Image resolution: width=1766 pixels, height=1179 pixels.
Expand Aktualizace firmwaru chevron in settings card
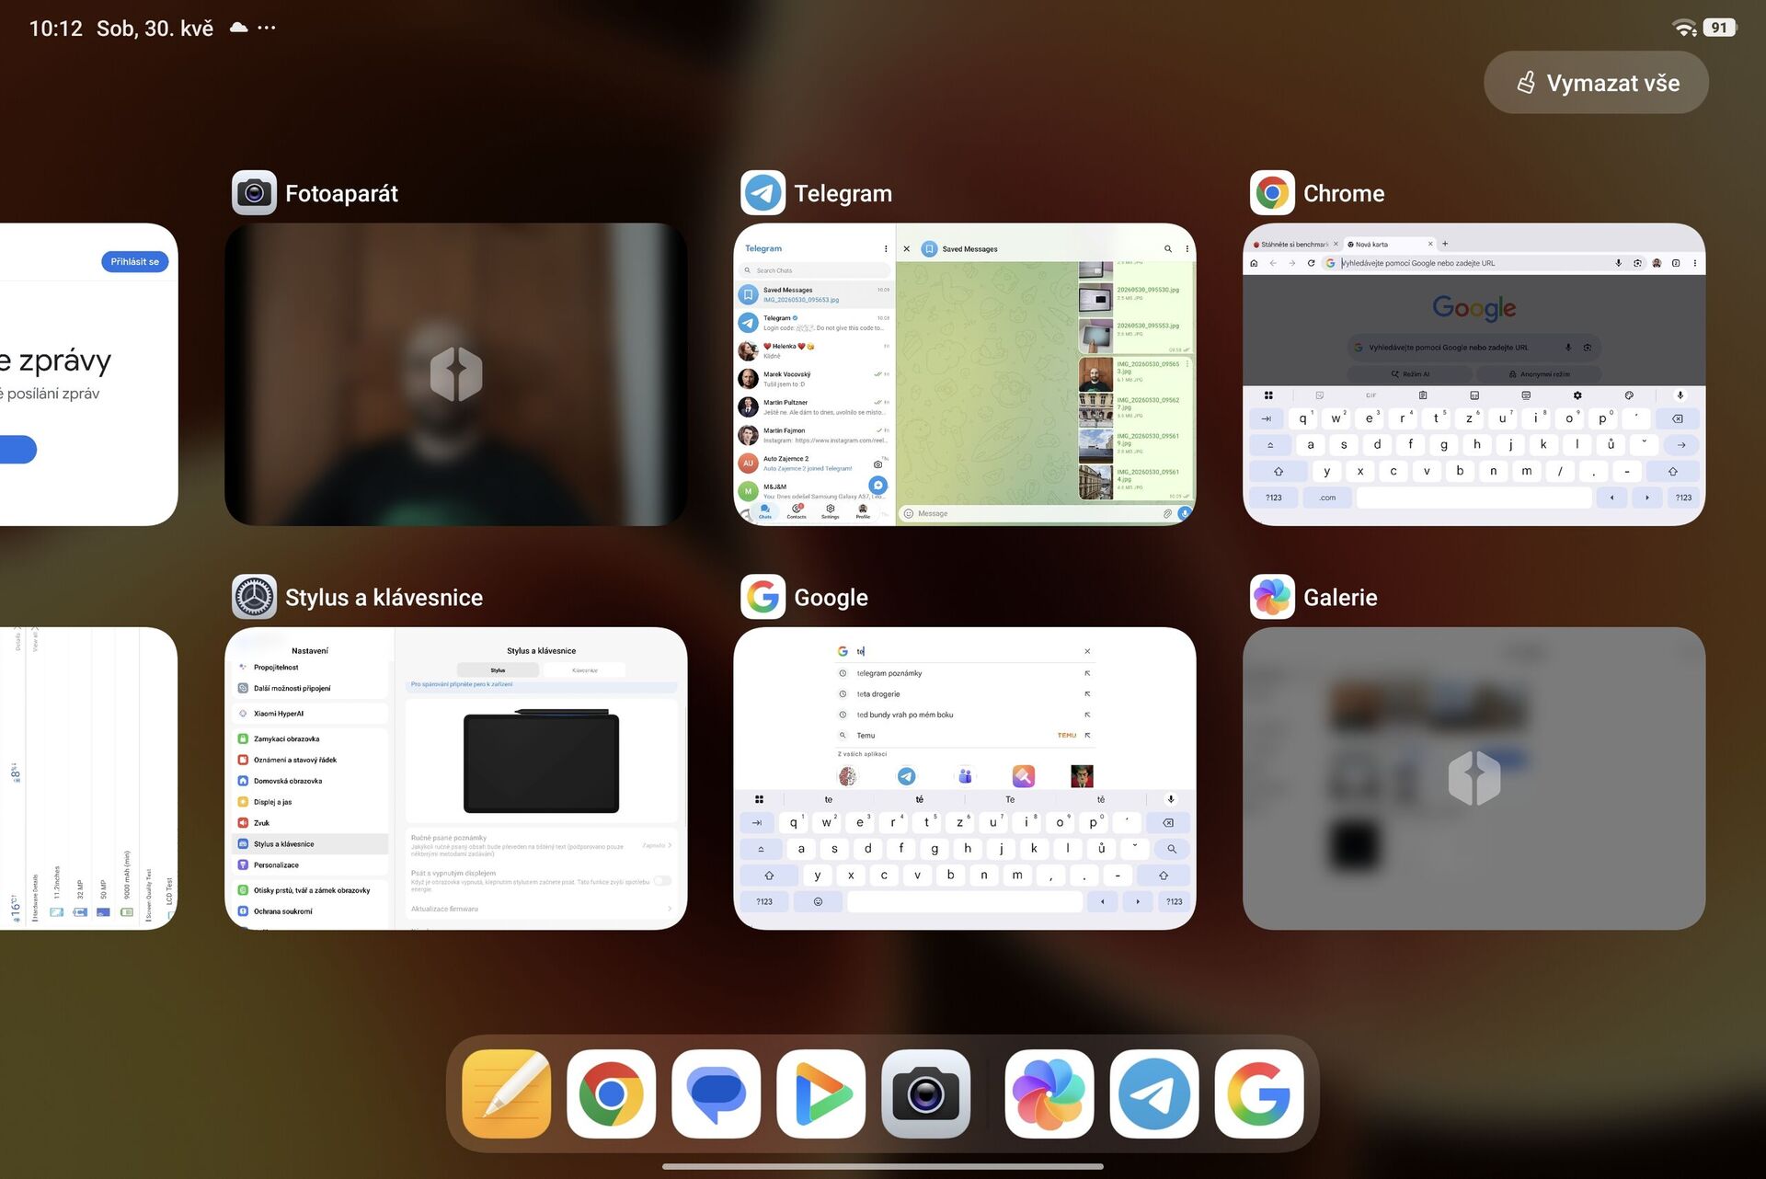pyautogui.click(x=670, y=909)
